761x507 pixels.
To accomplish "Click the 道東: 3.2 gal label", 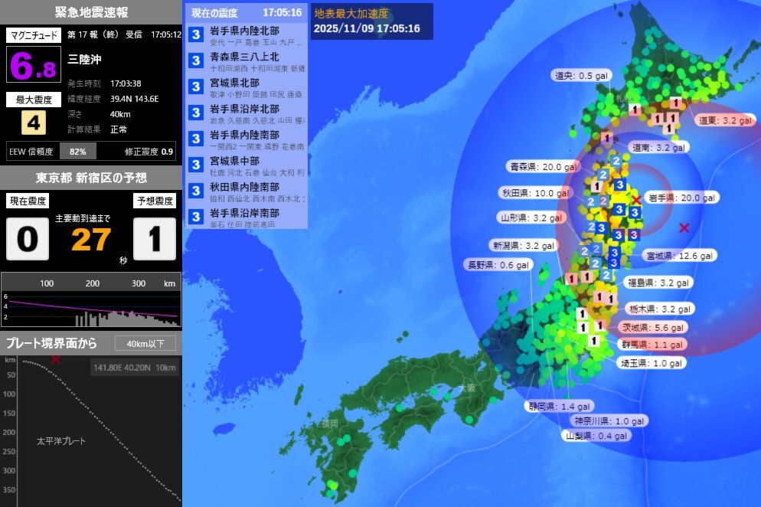I will click(x=727, y=120).
